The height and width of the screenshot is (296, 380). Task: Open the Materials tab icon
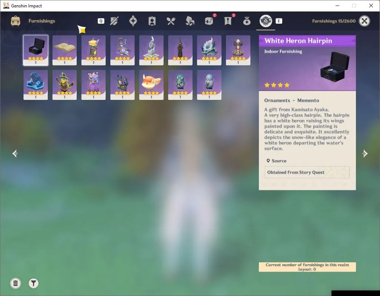click(190, 21)
